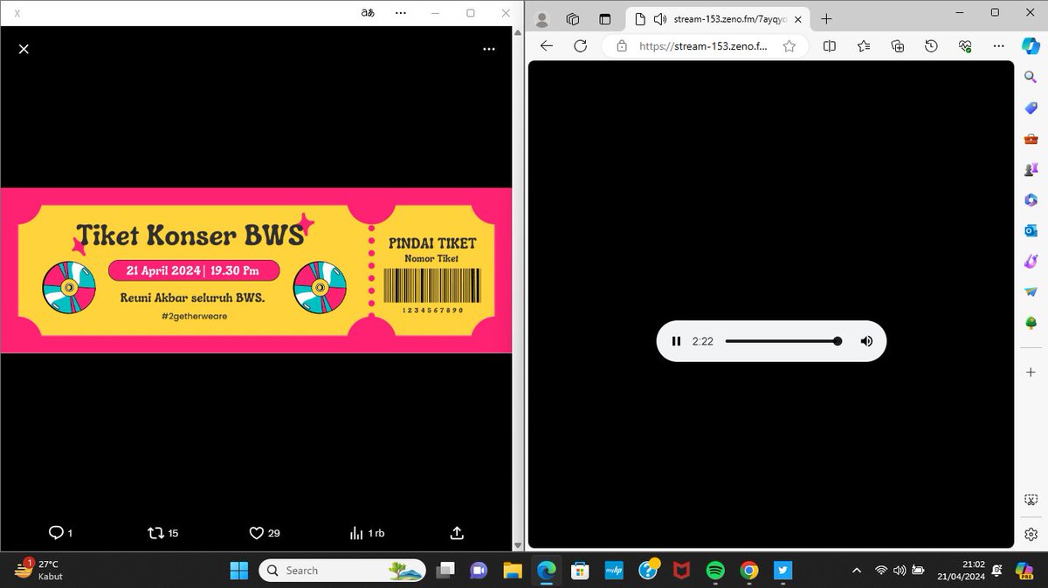Open Edge tab actions menu
This screenshot has height=588, width=1048.
click(604, 19)
